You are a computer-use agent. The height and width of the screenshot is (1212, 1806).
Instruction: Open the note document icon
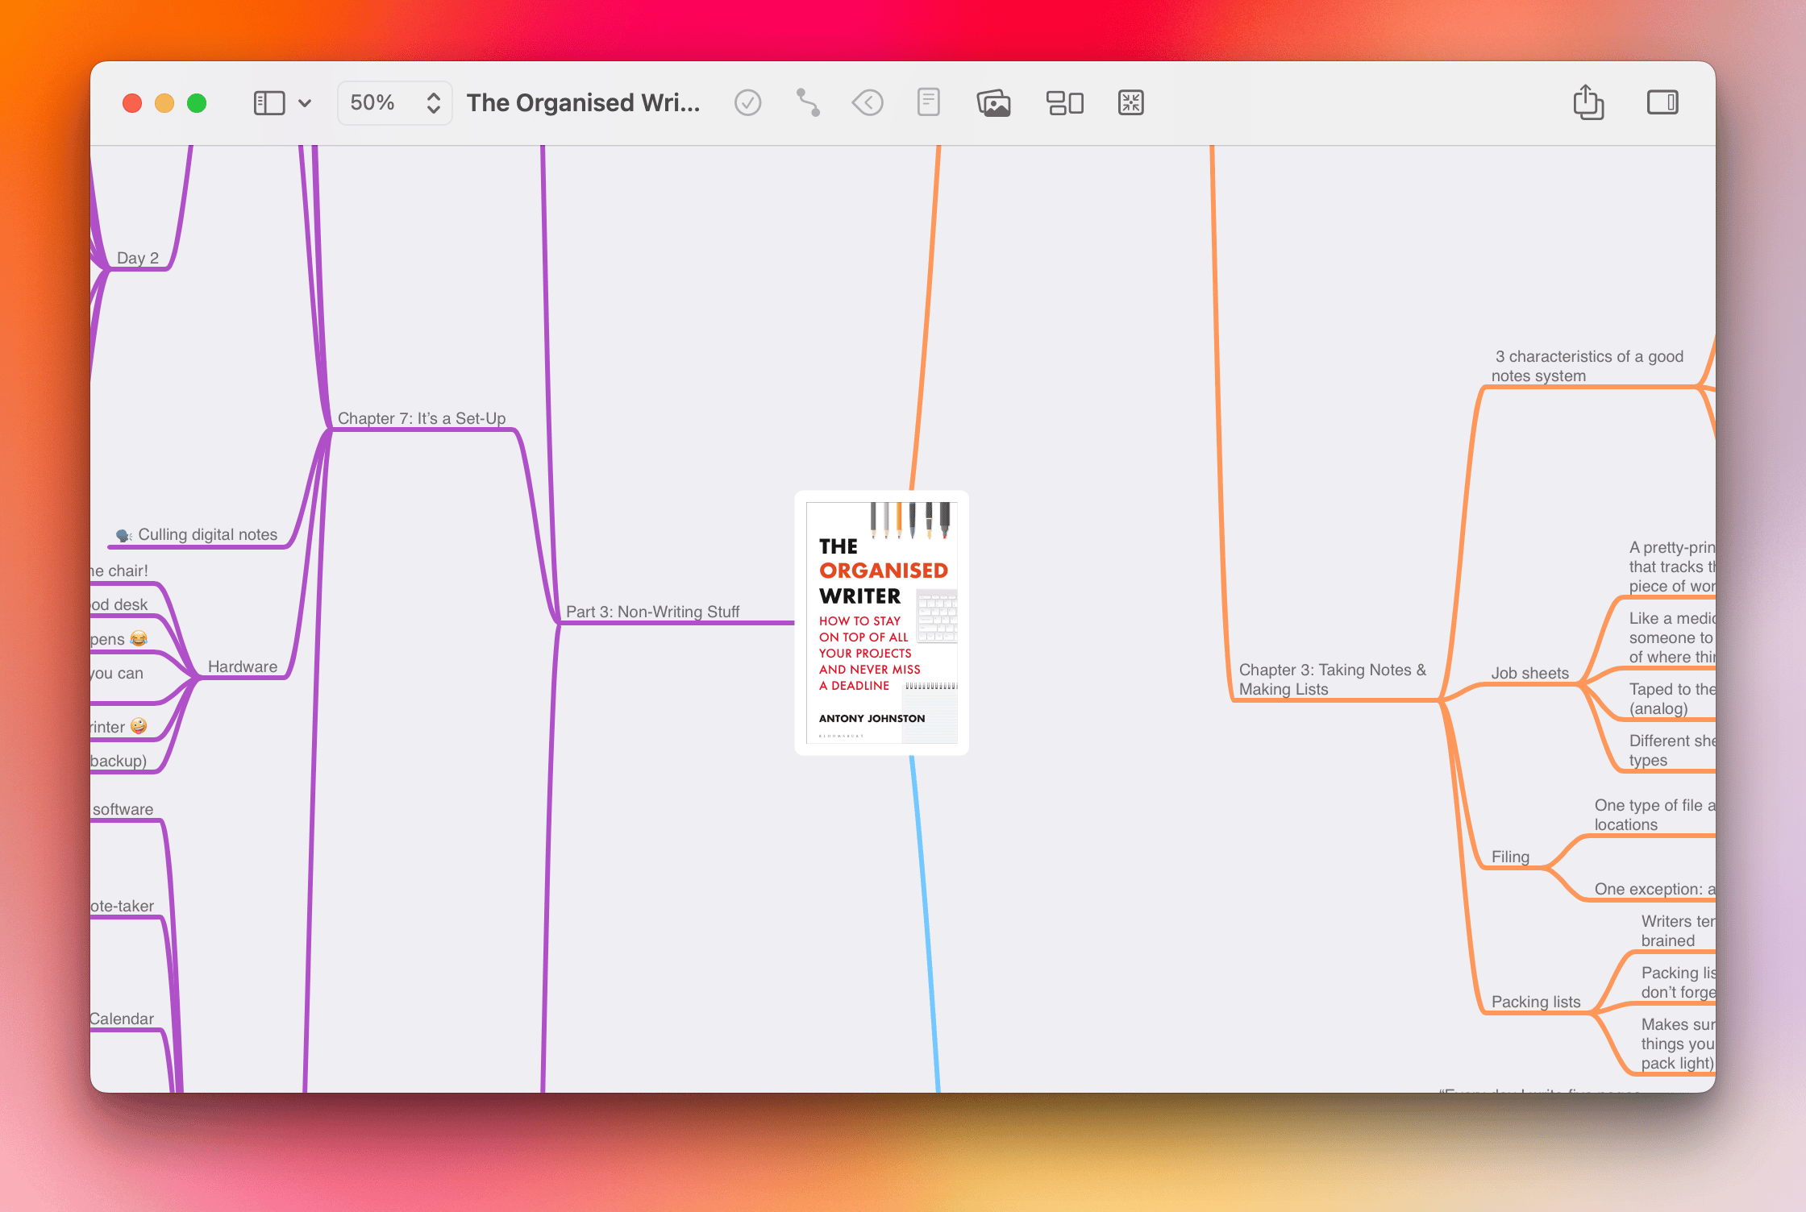click(x=929, y=103)
